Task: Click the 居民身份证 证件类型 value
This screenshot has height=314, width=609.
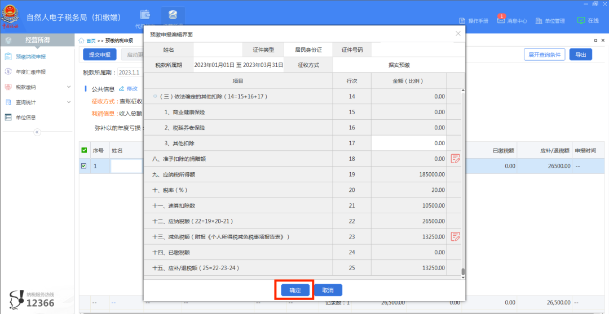Action: [x=308, y=50]
